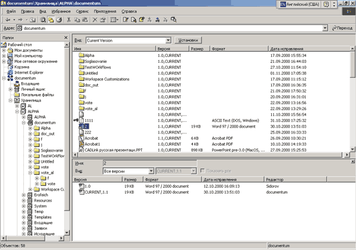Open the Справка menu
Viewport: 356px width, 250px height.
click(x=129, y=12)
